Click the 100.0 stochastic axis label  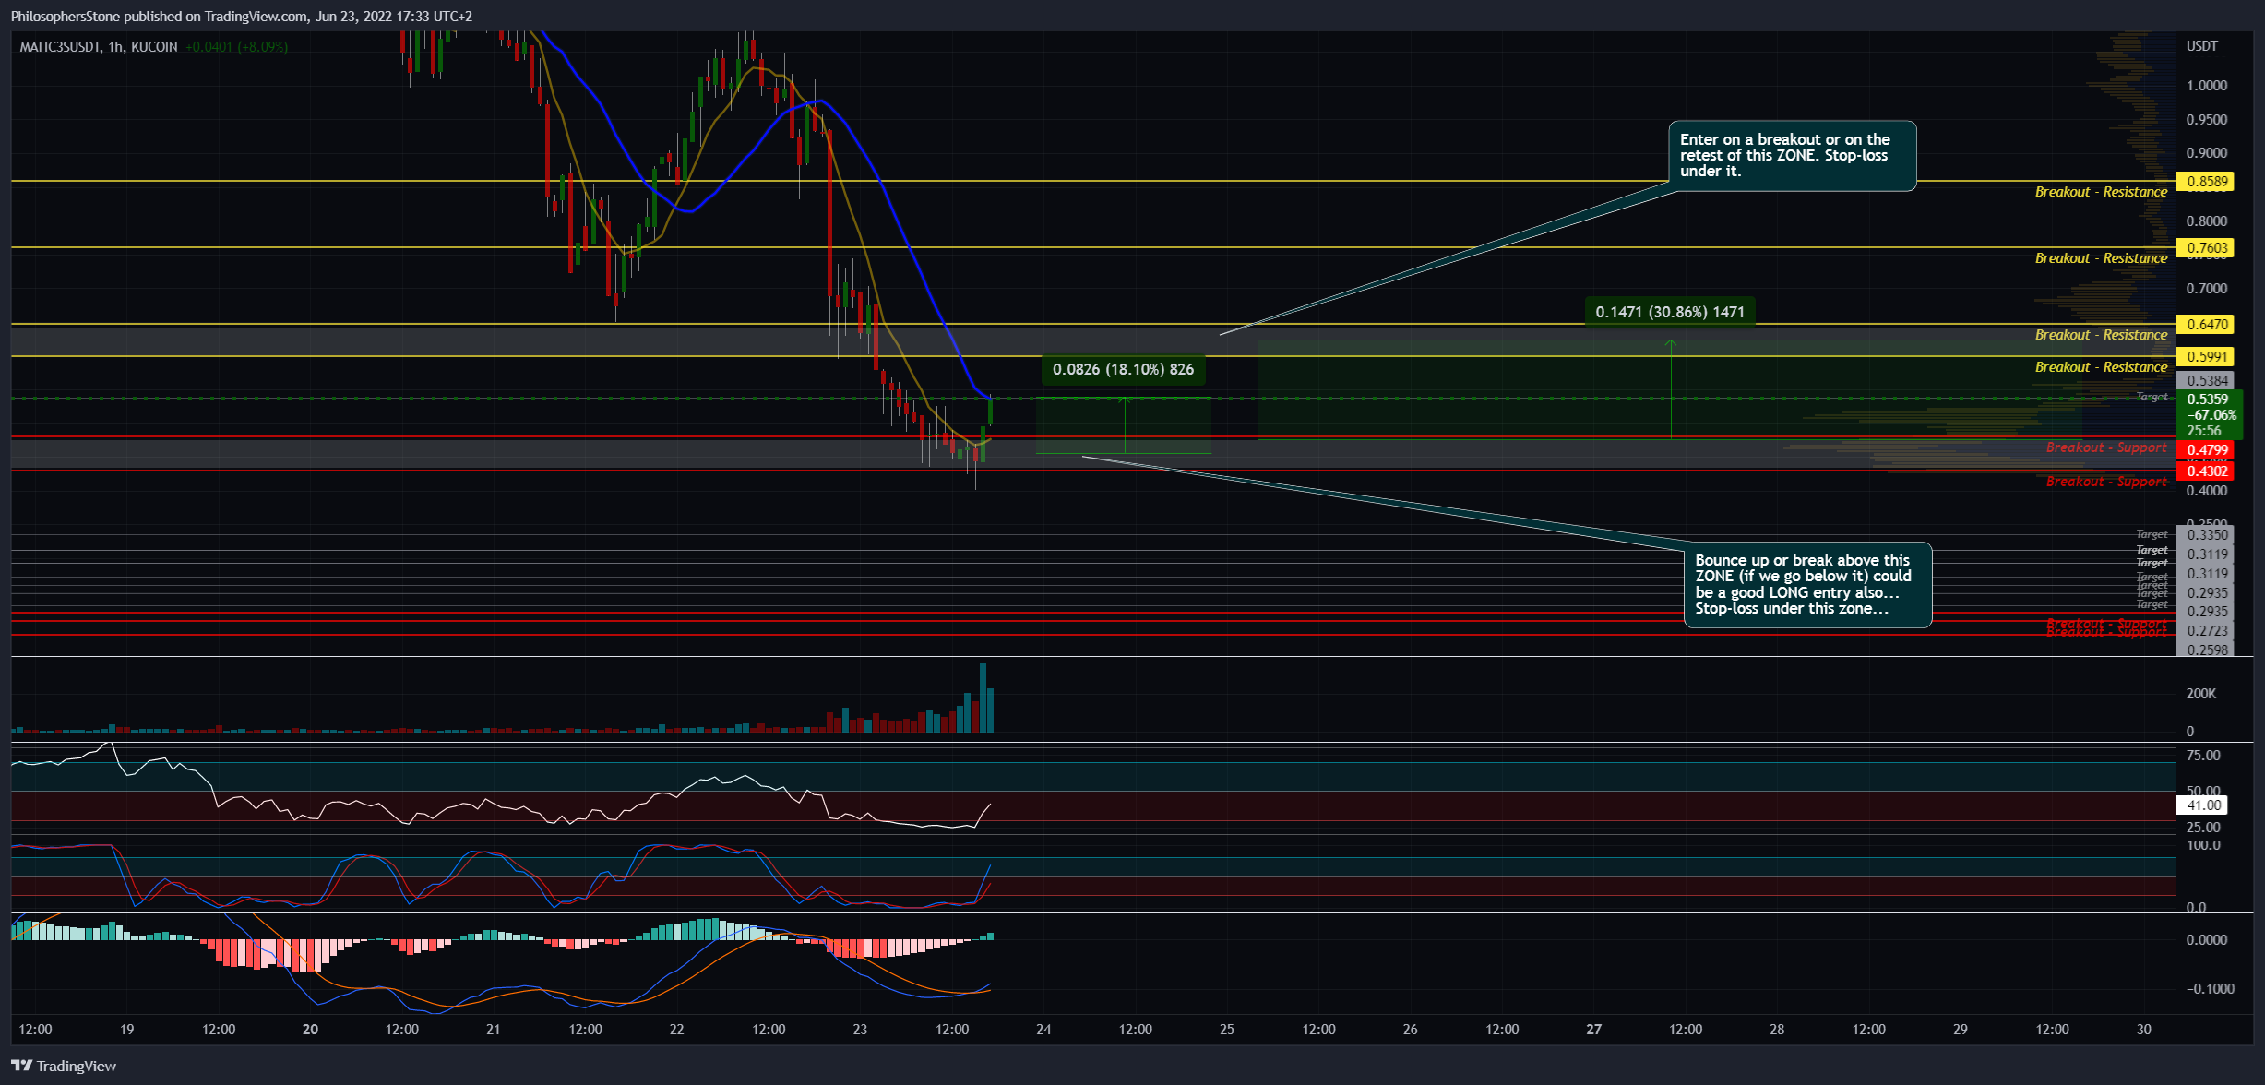click(x=2203, y=845)
